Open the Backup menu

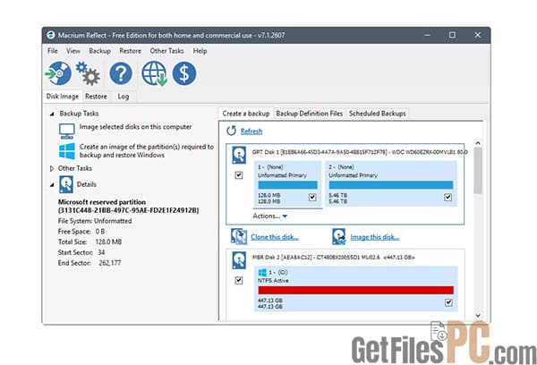coord(99,51)
